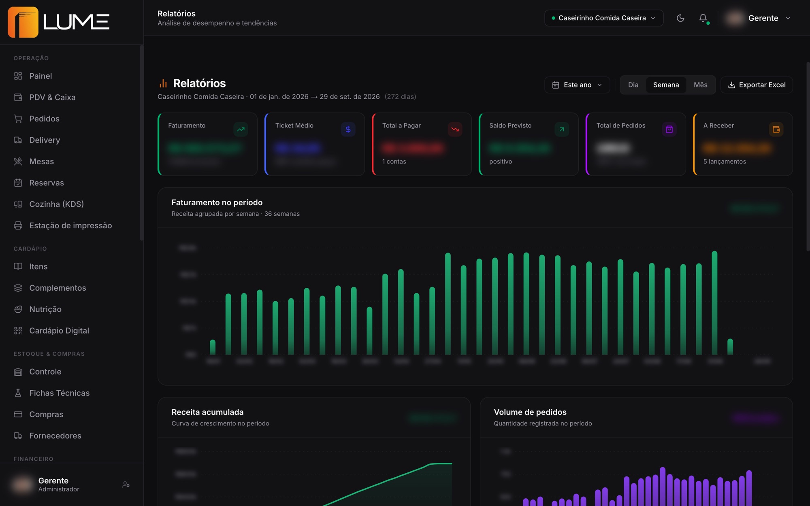Click the 'Volume de pedidos' heading

tap(530, 412)
